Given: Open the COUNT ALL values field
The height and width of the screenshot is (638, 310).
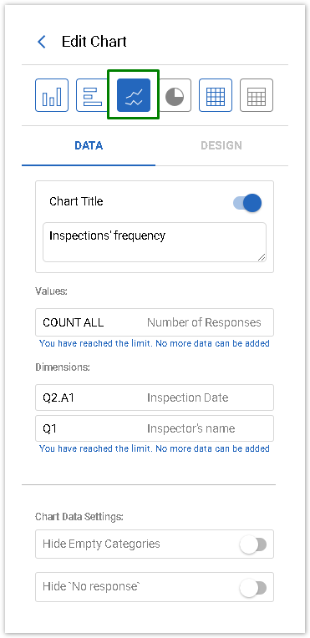Looking at the screenshot, I should pyautogui.click(x=155, y=322).
